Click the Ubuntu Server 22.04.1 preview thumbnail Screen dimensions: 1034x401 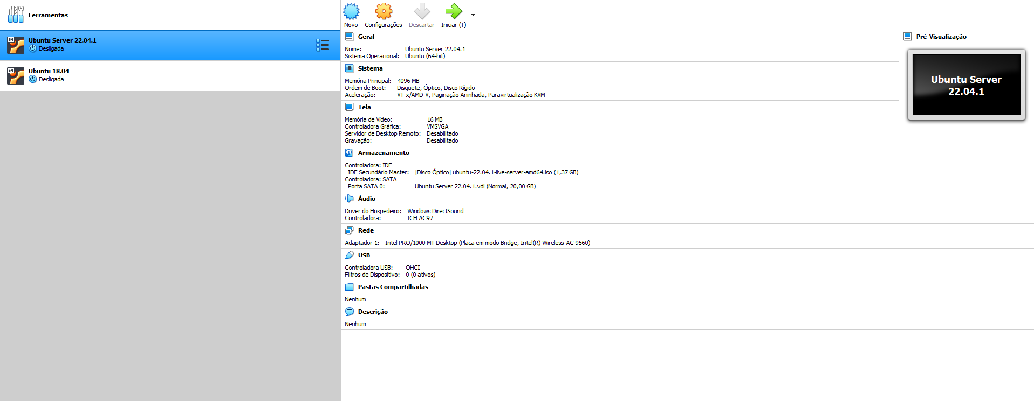pyautogui.click(x=966, y=85)
